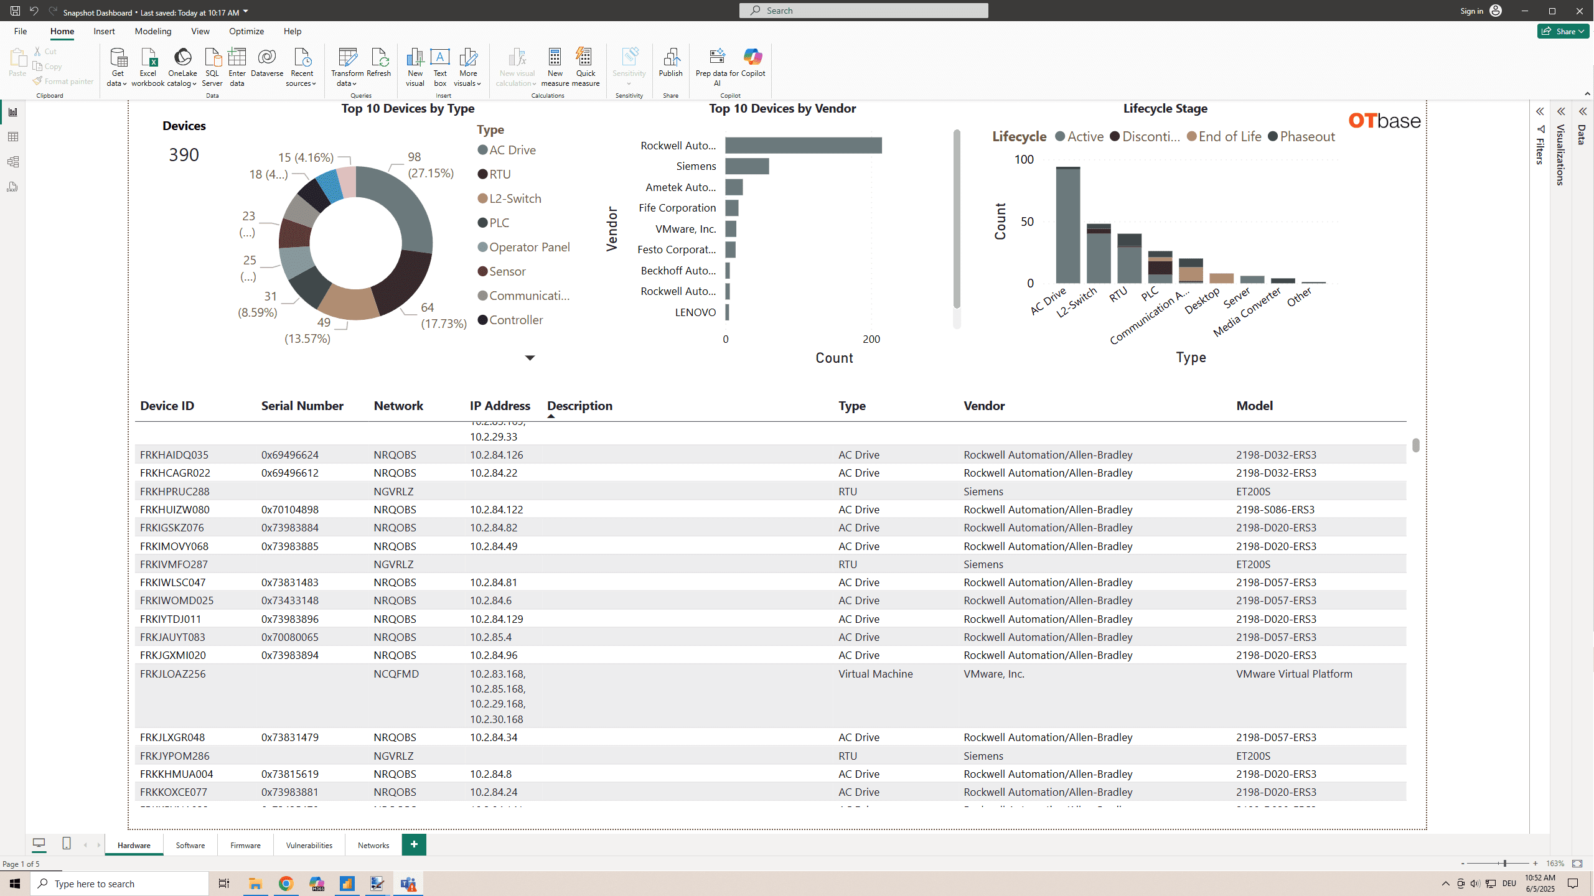Switch to the Optimize ribbon tab
This screenshot has width=1594, height=896.
tap(246, 31)
